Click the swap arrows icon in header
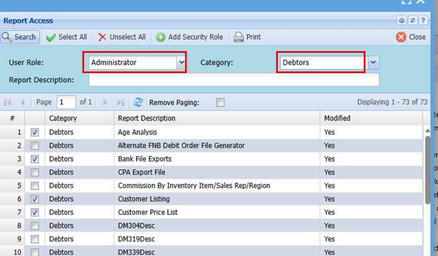Viewport: 438px width, 256px height. pos(413,20)
